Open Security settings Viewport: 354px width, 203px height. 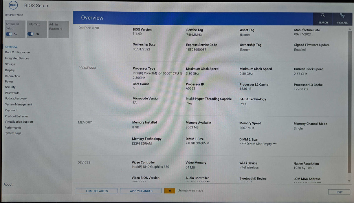[x=10, y=87]
